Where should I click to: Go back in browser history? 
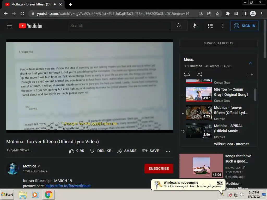tap(6, 14)
